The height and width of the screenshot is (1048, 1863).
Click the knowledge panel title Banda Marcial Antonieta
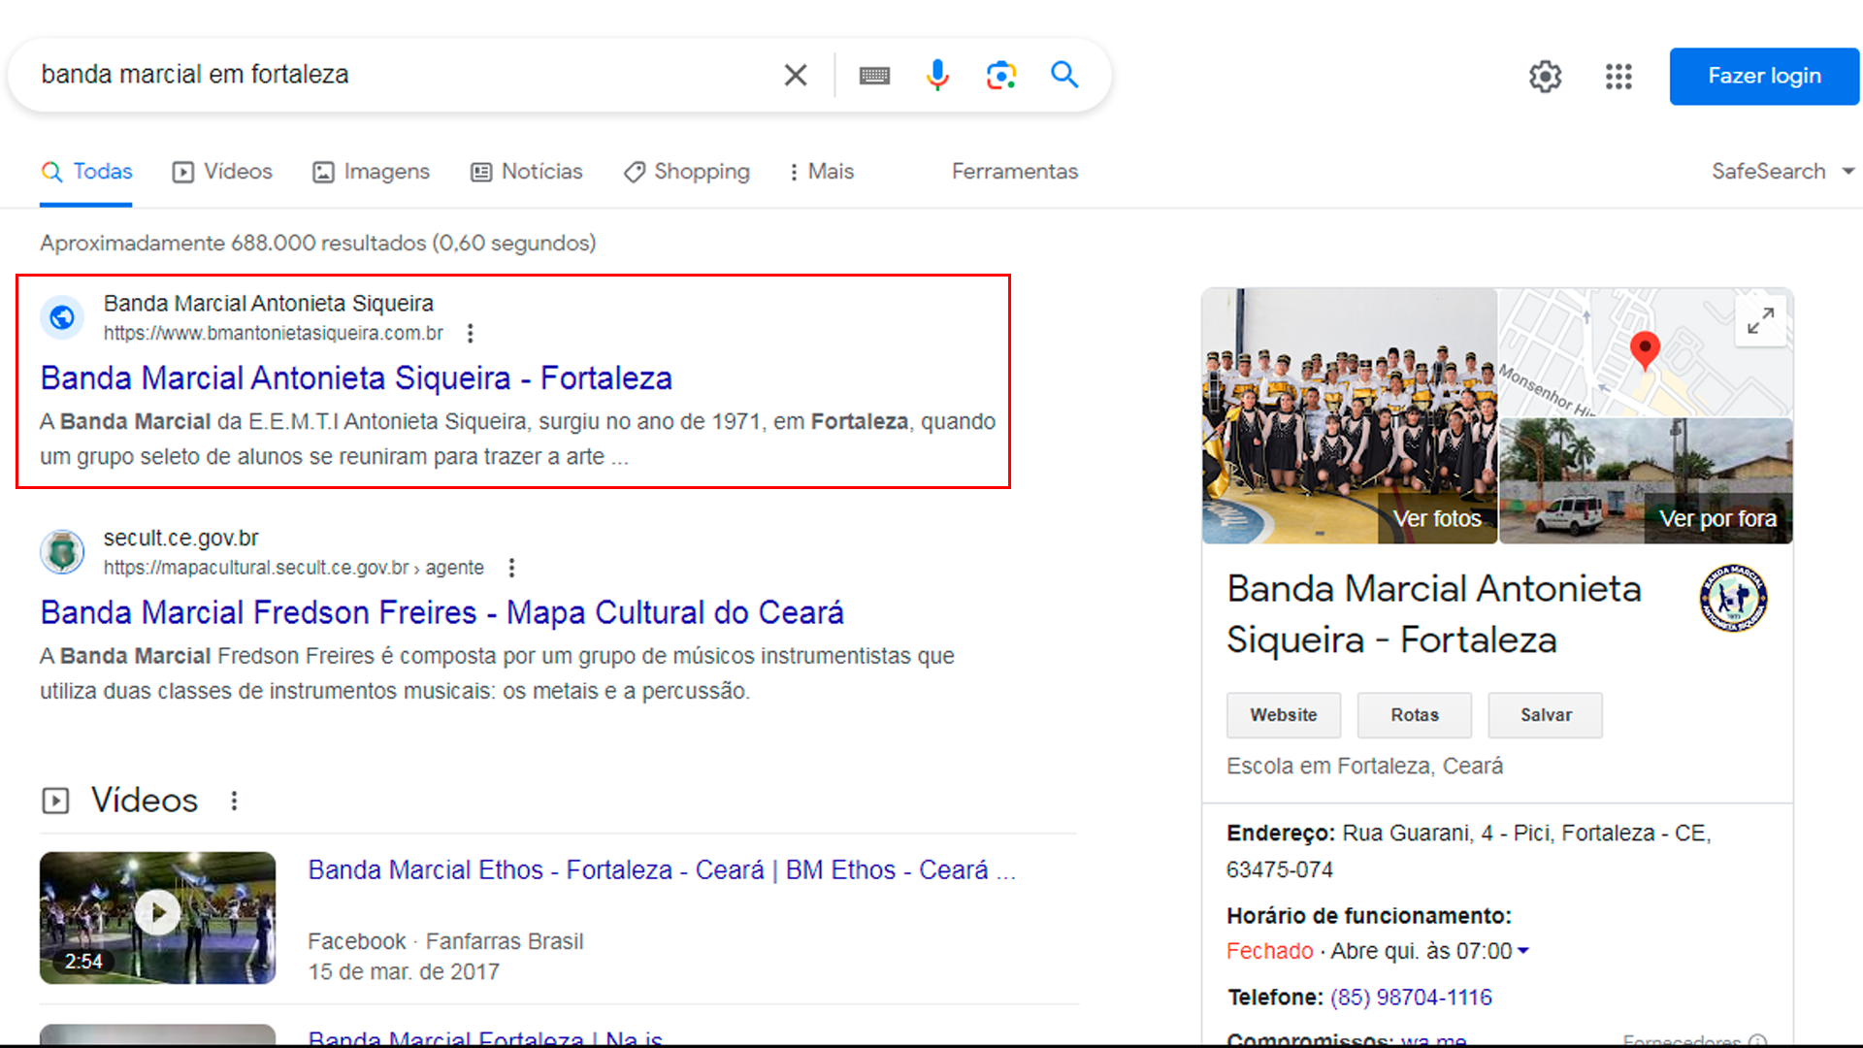click(x=1434, y=614)
